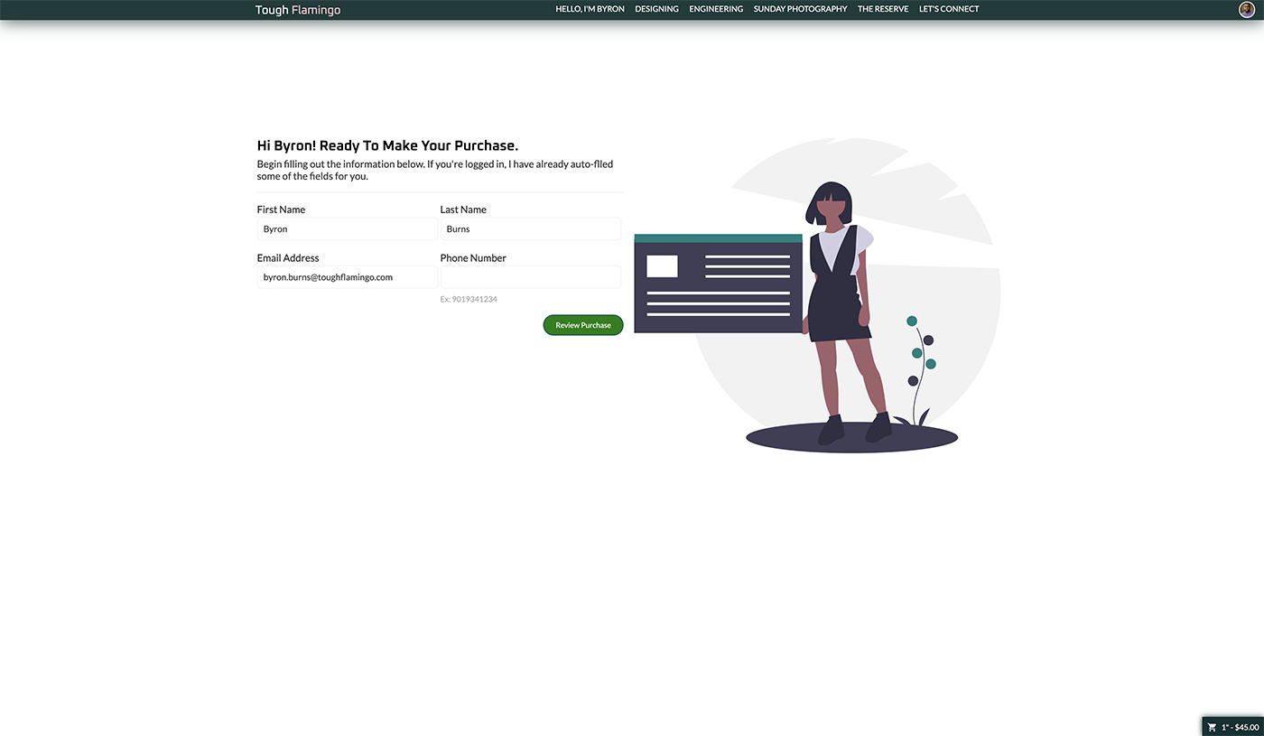Open the Hello, I'm Byron page
This screenshot has width=1264, height=736.
(590, 9)
